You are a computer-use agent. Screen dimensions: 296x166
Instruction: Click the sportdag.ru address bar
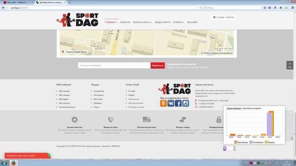(102, 8)
